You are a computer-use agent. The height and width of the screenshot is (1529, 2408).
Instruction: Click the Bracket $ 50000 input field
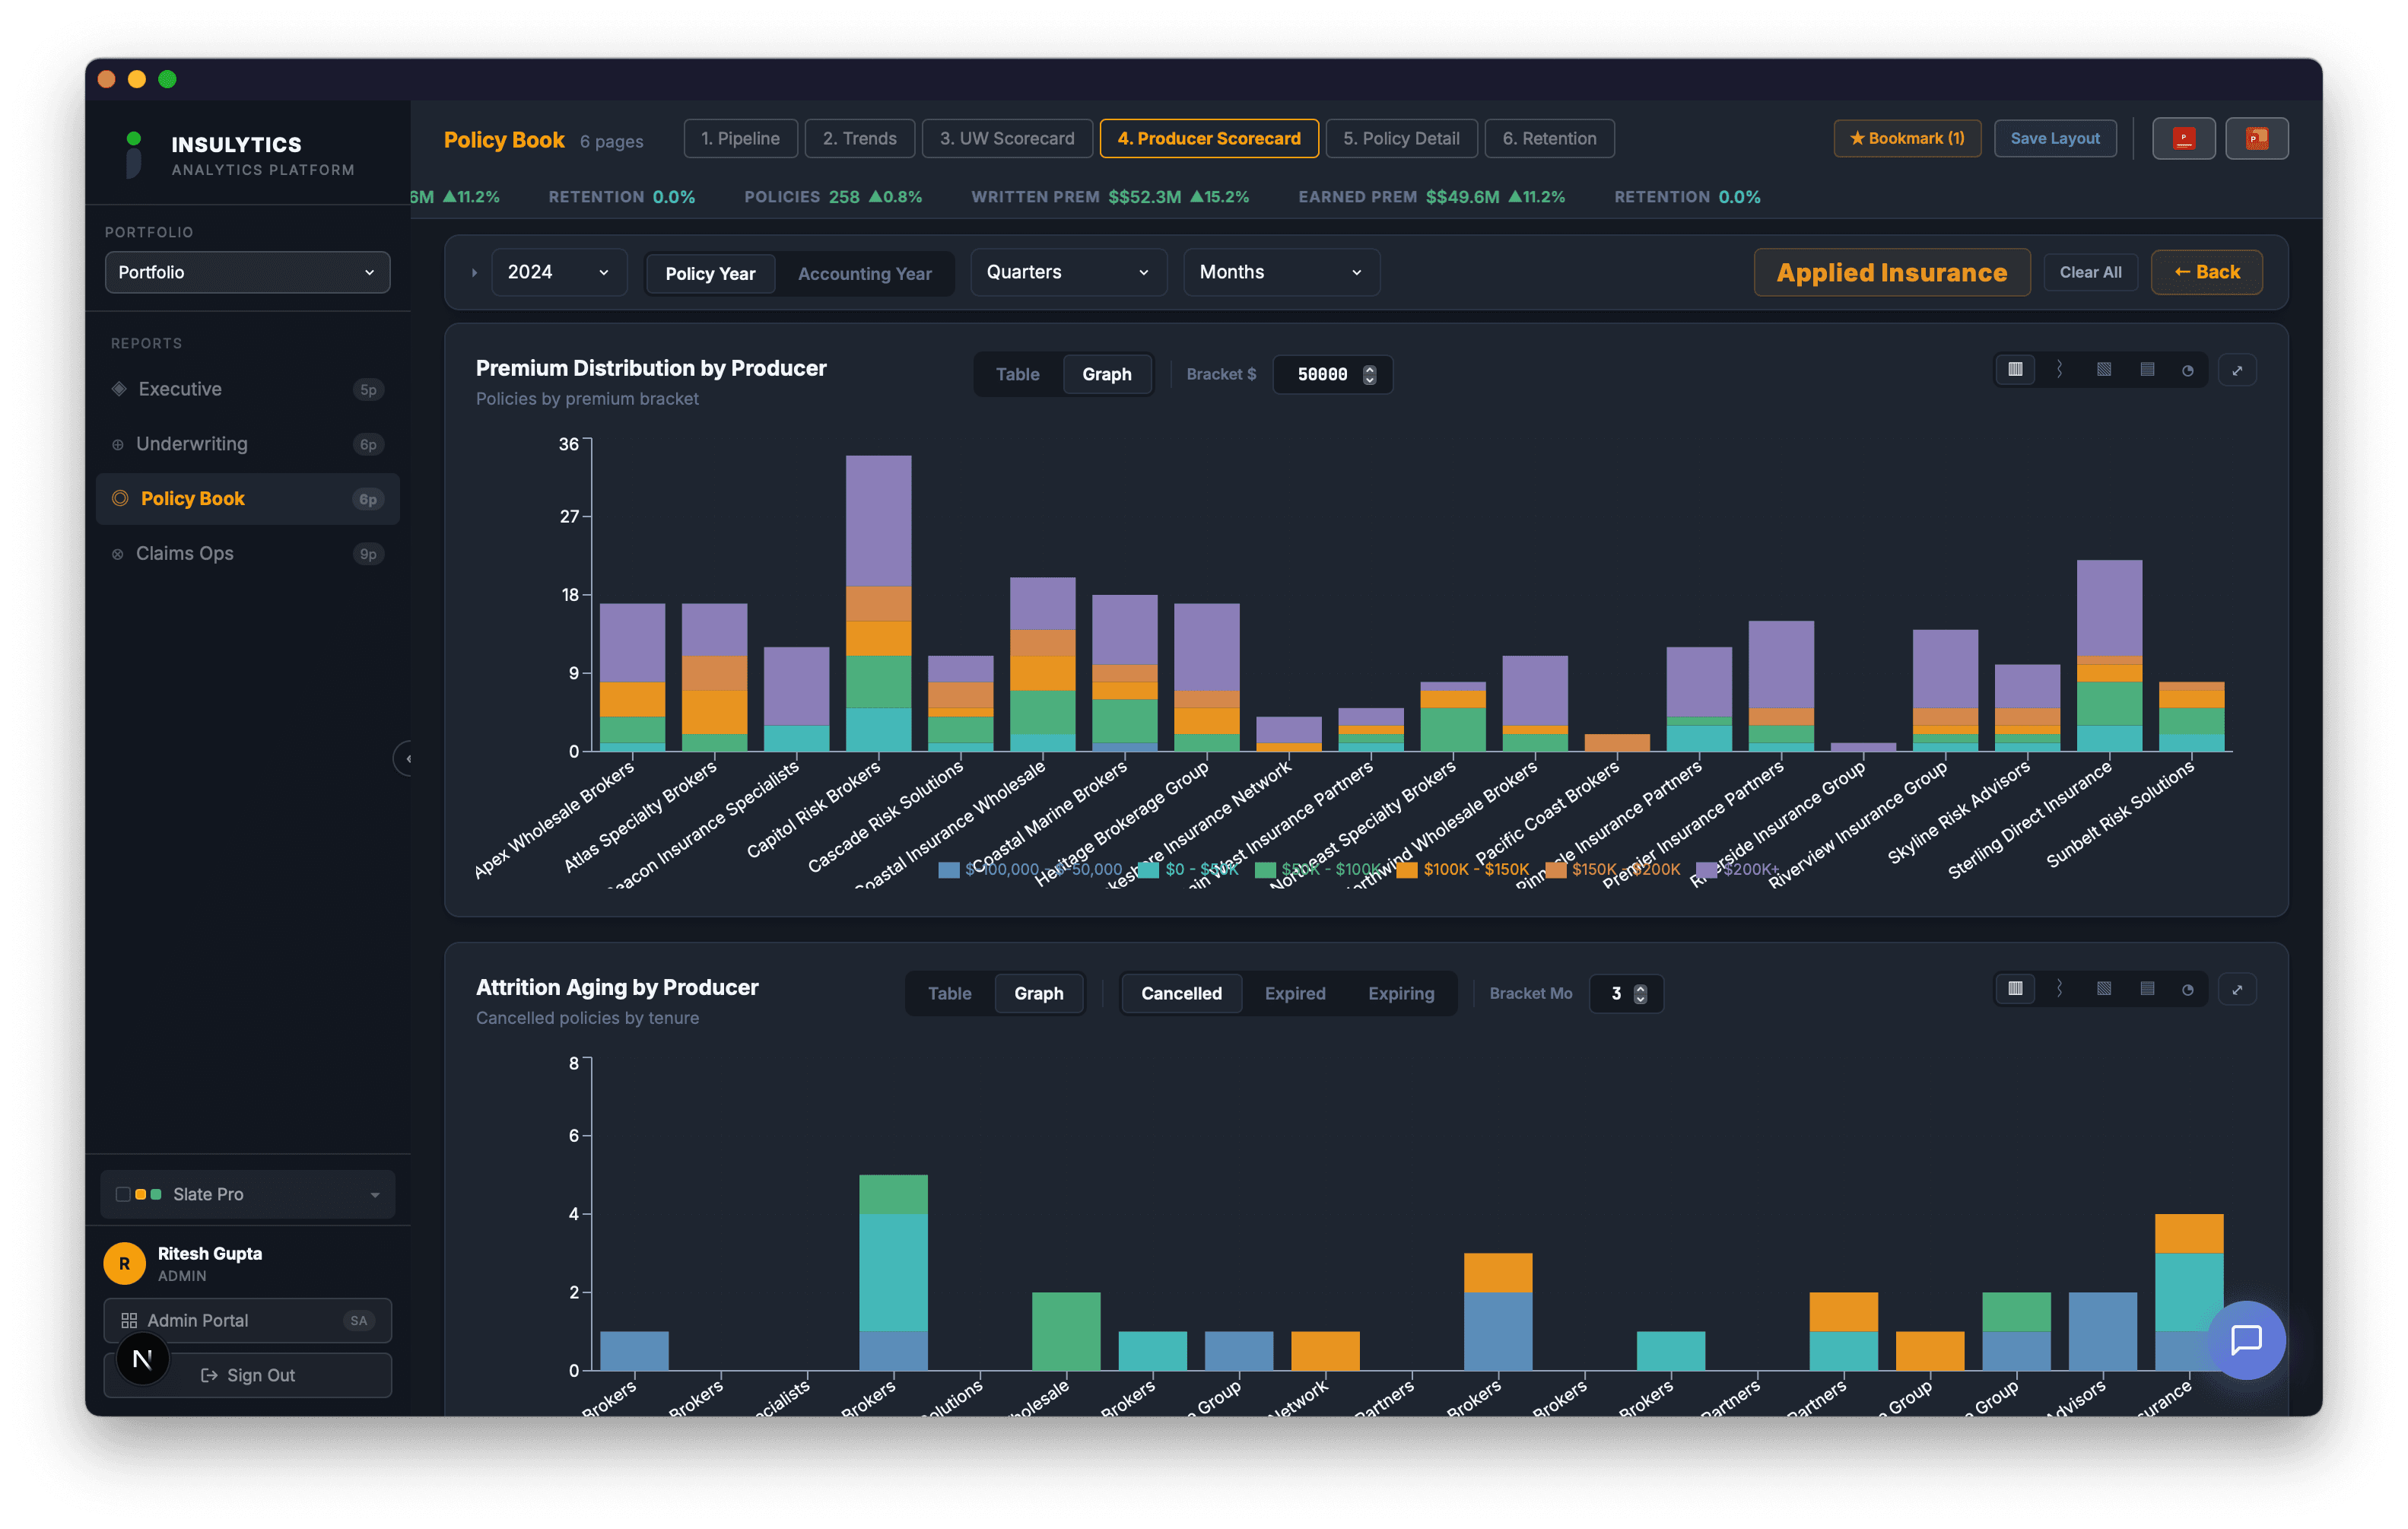click(x=1332, y=374)
